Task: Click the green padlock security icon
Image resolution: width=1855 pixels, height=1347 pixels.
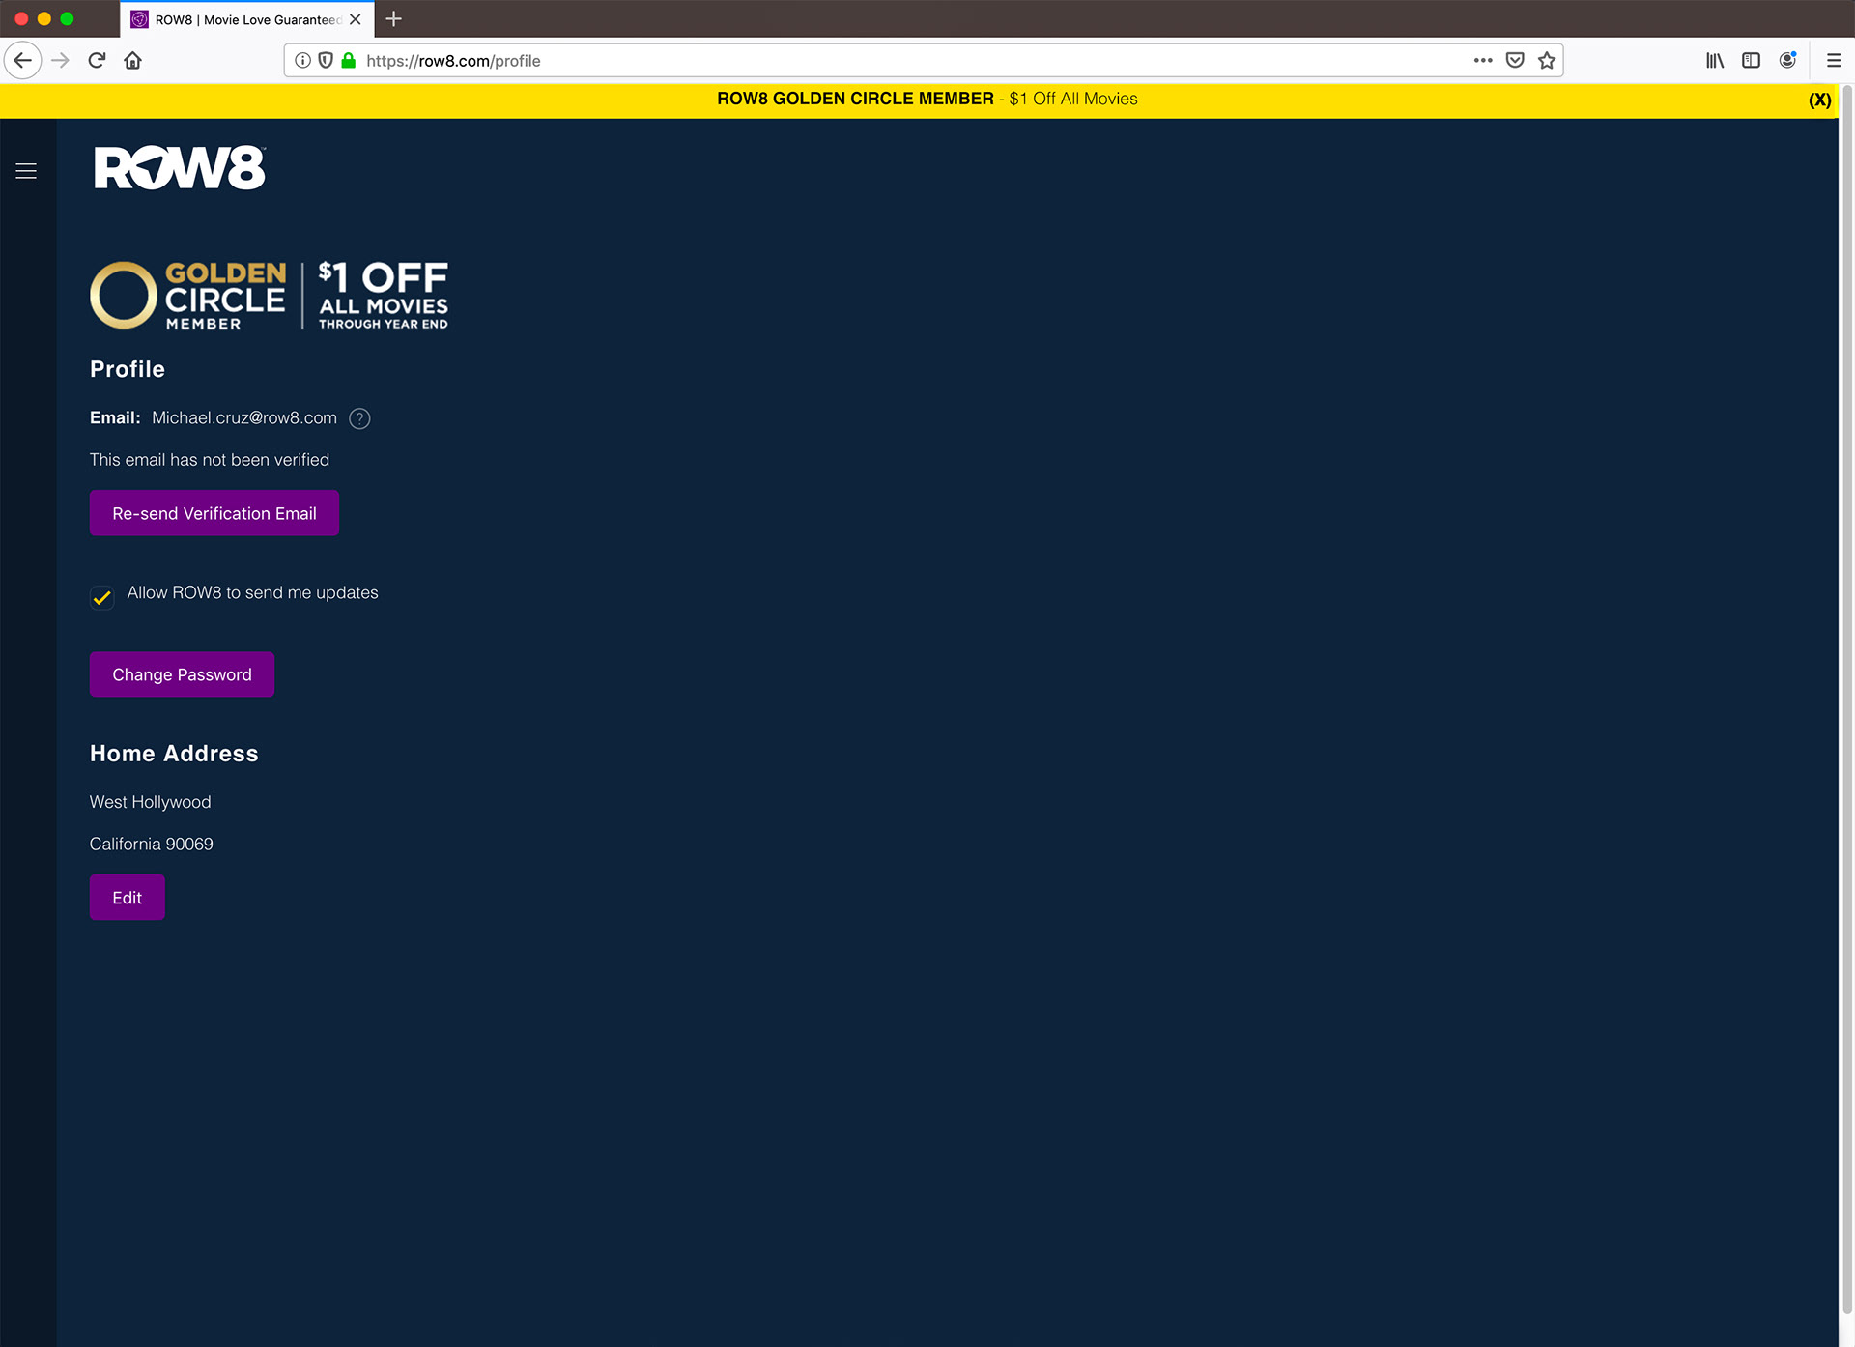Action: [x=348, y=60]
